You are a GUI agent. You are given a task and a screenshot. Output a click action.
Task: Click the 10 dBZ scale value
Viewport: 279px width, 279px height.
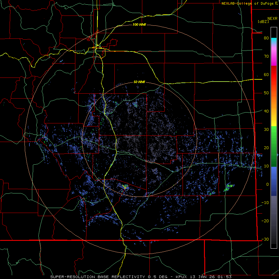click(266, 166)
